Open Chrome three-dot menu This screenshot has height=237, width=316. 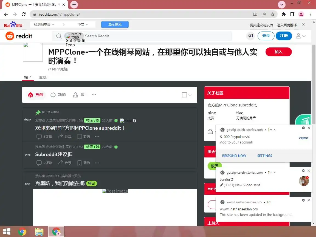(310, 14)
